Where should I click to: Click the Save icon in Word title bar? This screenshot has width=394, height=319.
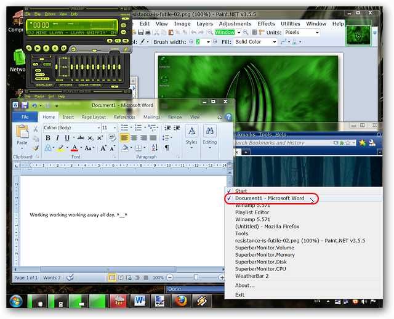[x=25, y=105]
